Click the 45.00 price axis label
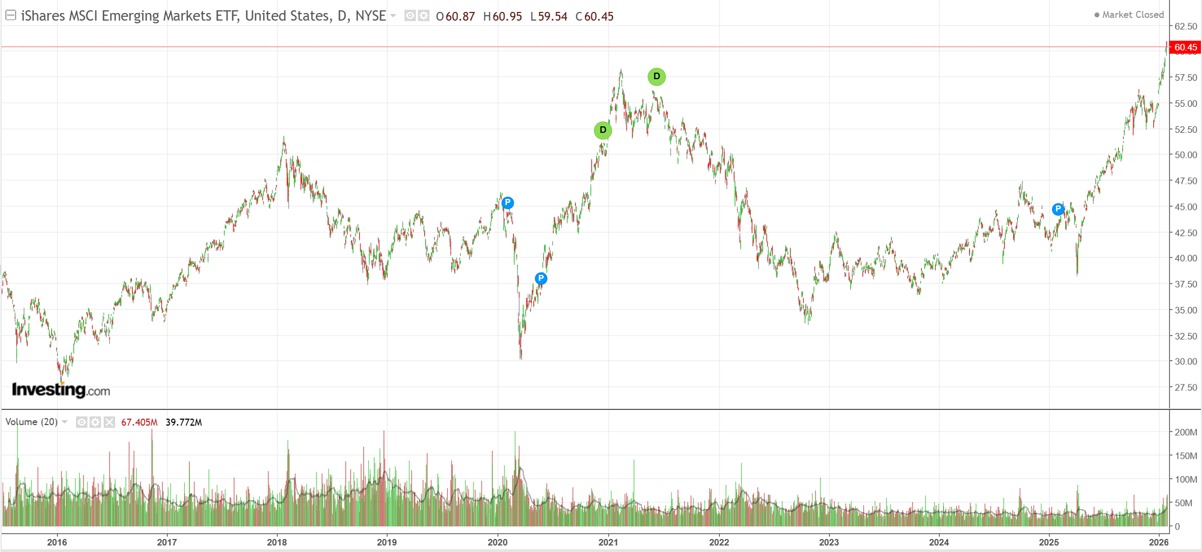The width and height of the screenshot is (1202, 552). pos(1186,207)
